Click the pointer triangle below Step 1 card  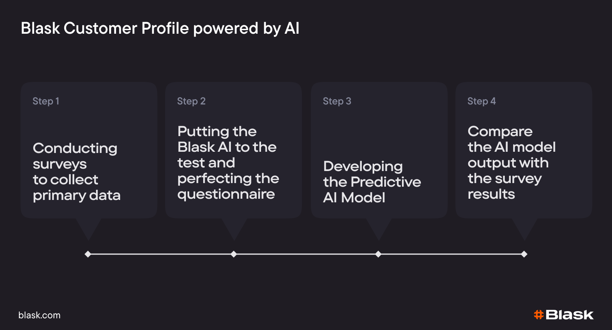(x=88, y=228)
